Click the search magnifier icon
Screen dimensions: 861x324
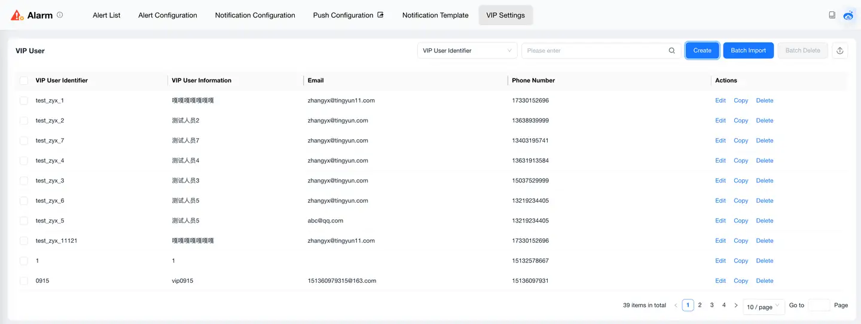[671, 51]
